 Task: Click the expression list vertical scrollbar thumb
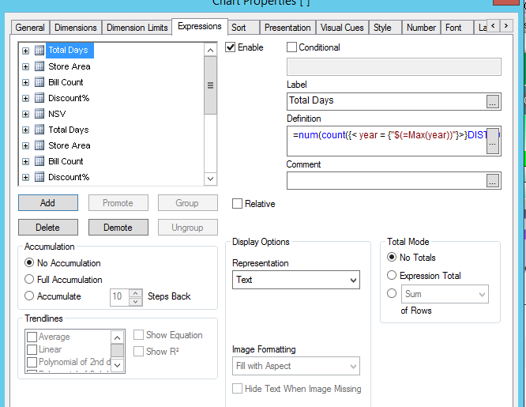coord(210,86)
